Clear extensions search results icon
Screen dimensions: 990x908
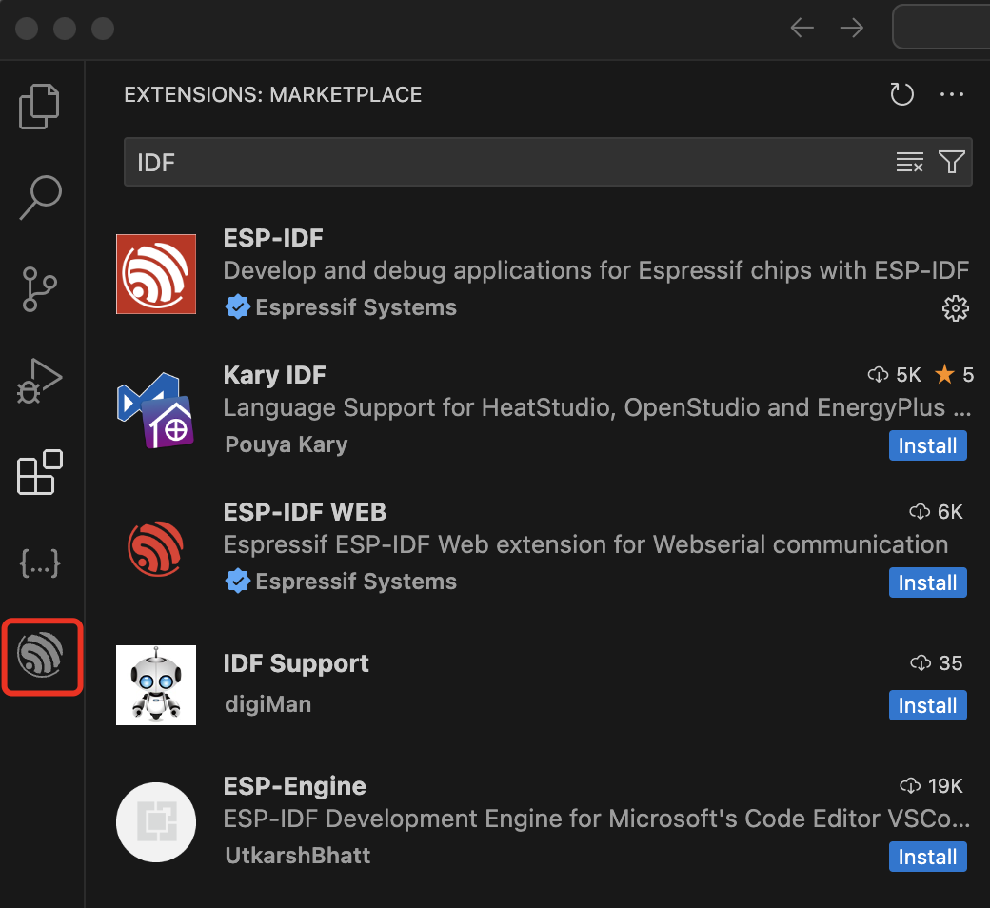910,162
